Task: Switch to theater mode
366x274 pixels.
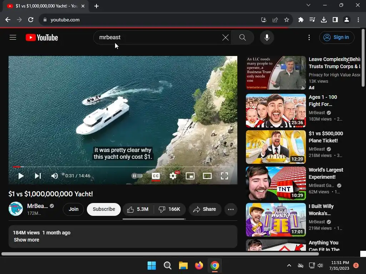Action: (x=207, y=176)
